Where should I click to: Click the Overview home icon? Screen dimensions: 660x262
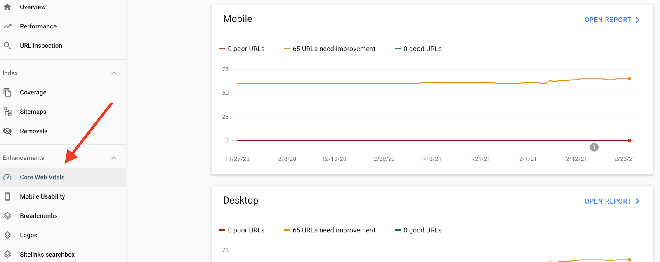click(x=7, y=7)
